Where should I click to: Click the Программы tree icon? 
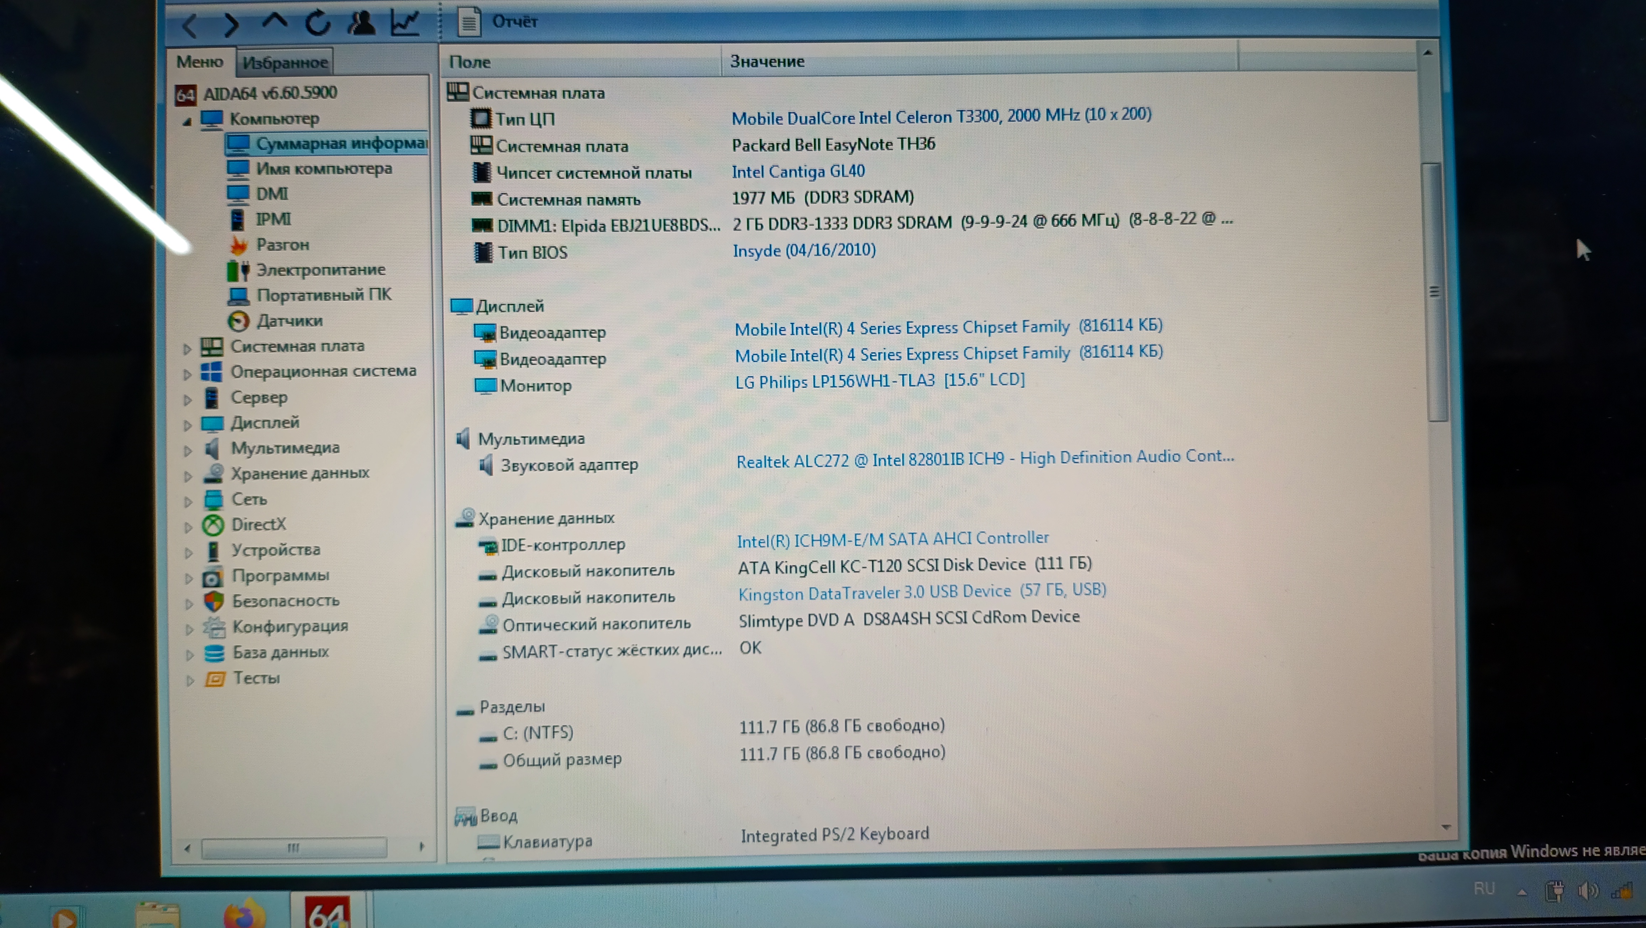[x=214, y=577]
